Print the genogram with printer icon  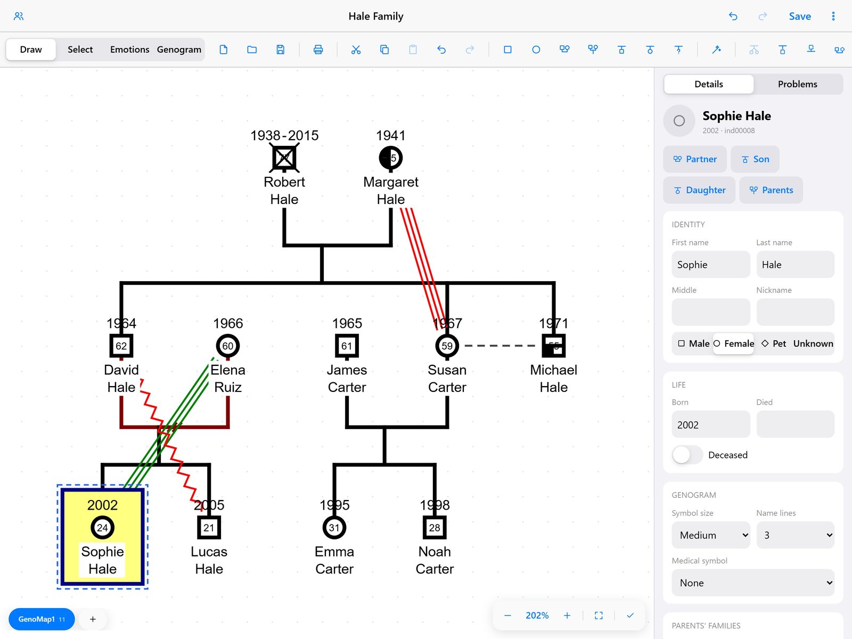coord(318,50)
